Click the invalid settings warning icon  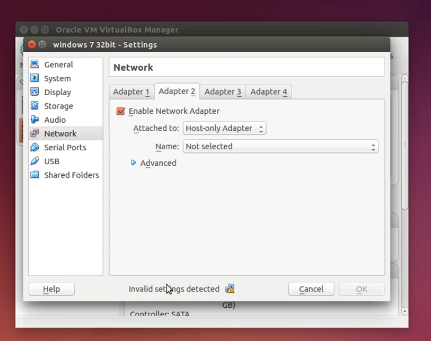pos(230,289)
